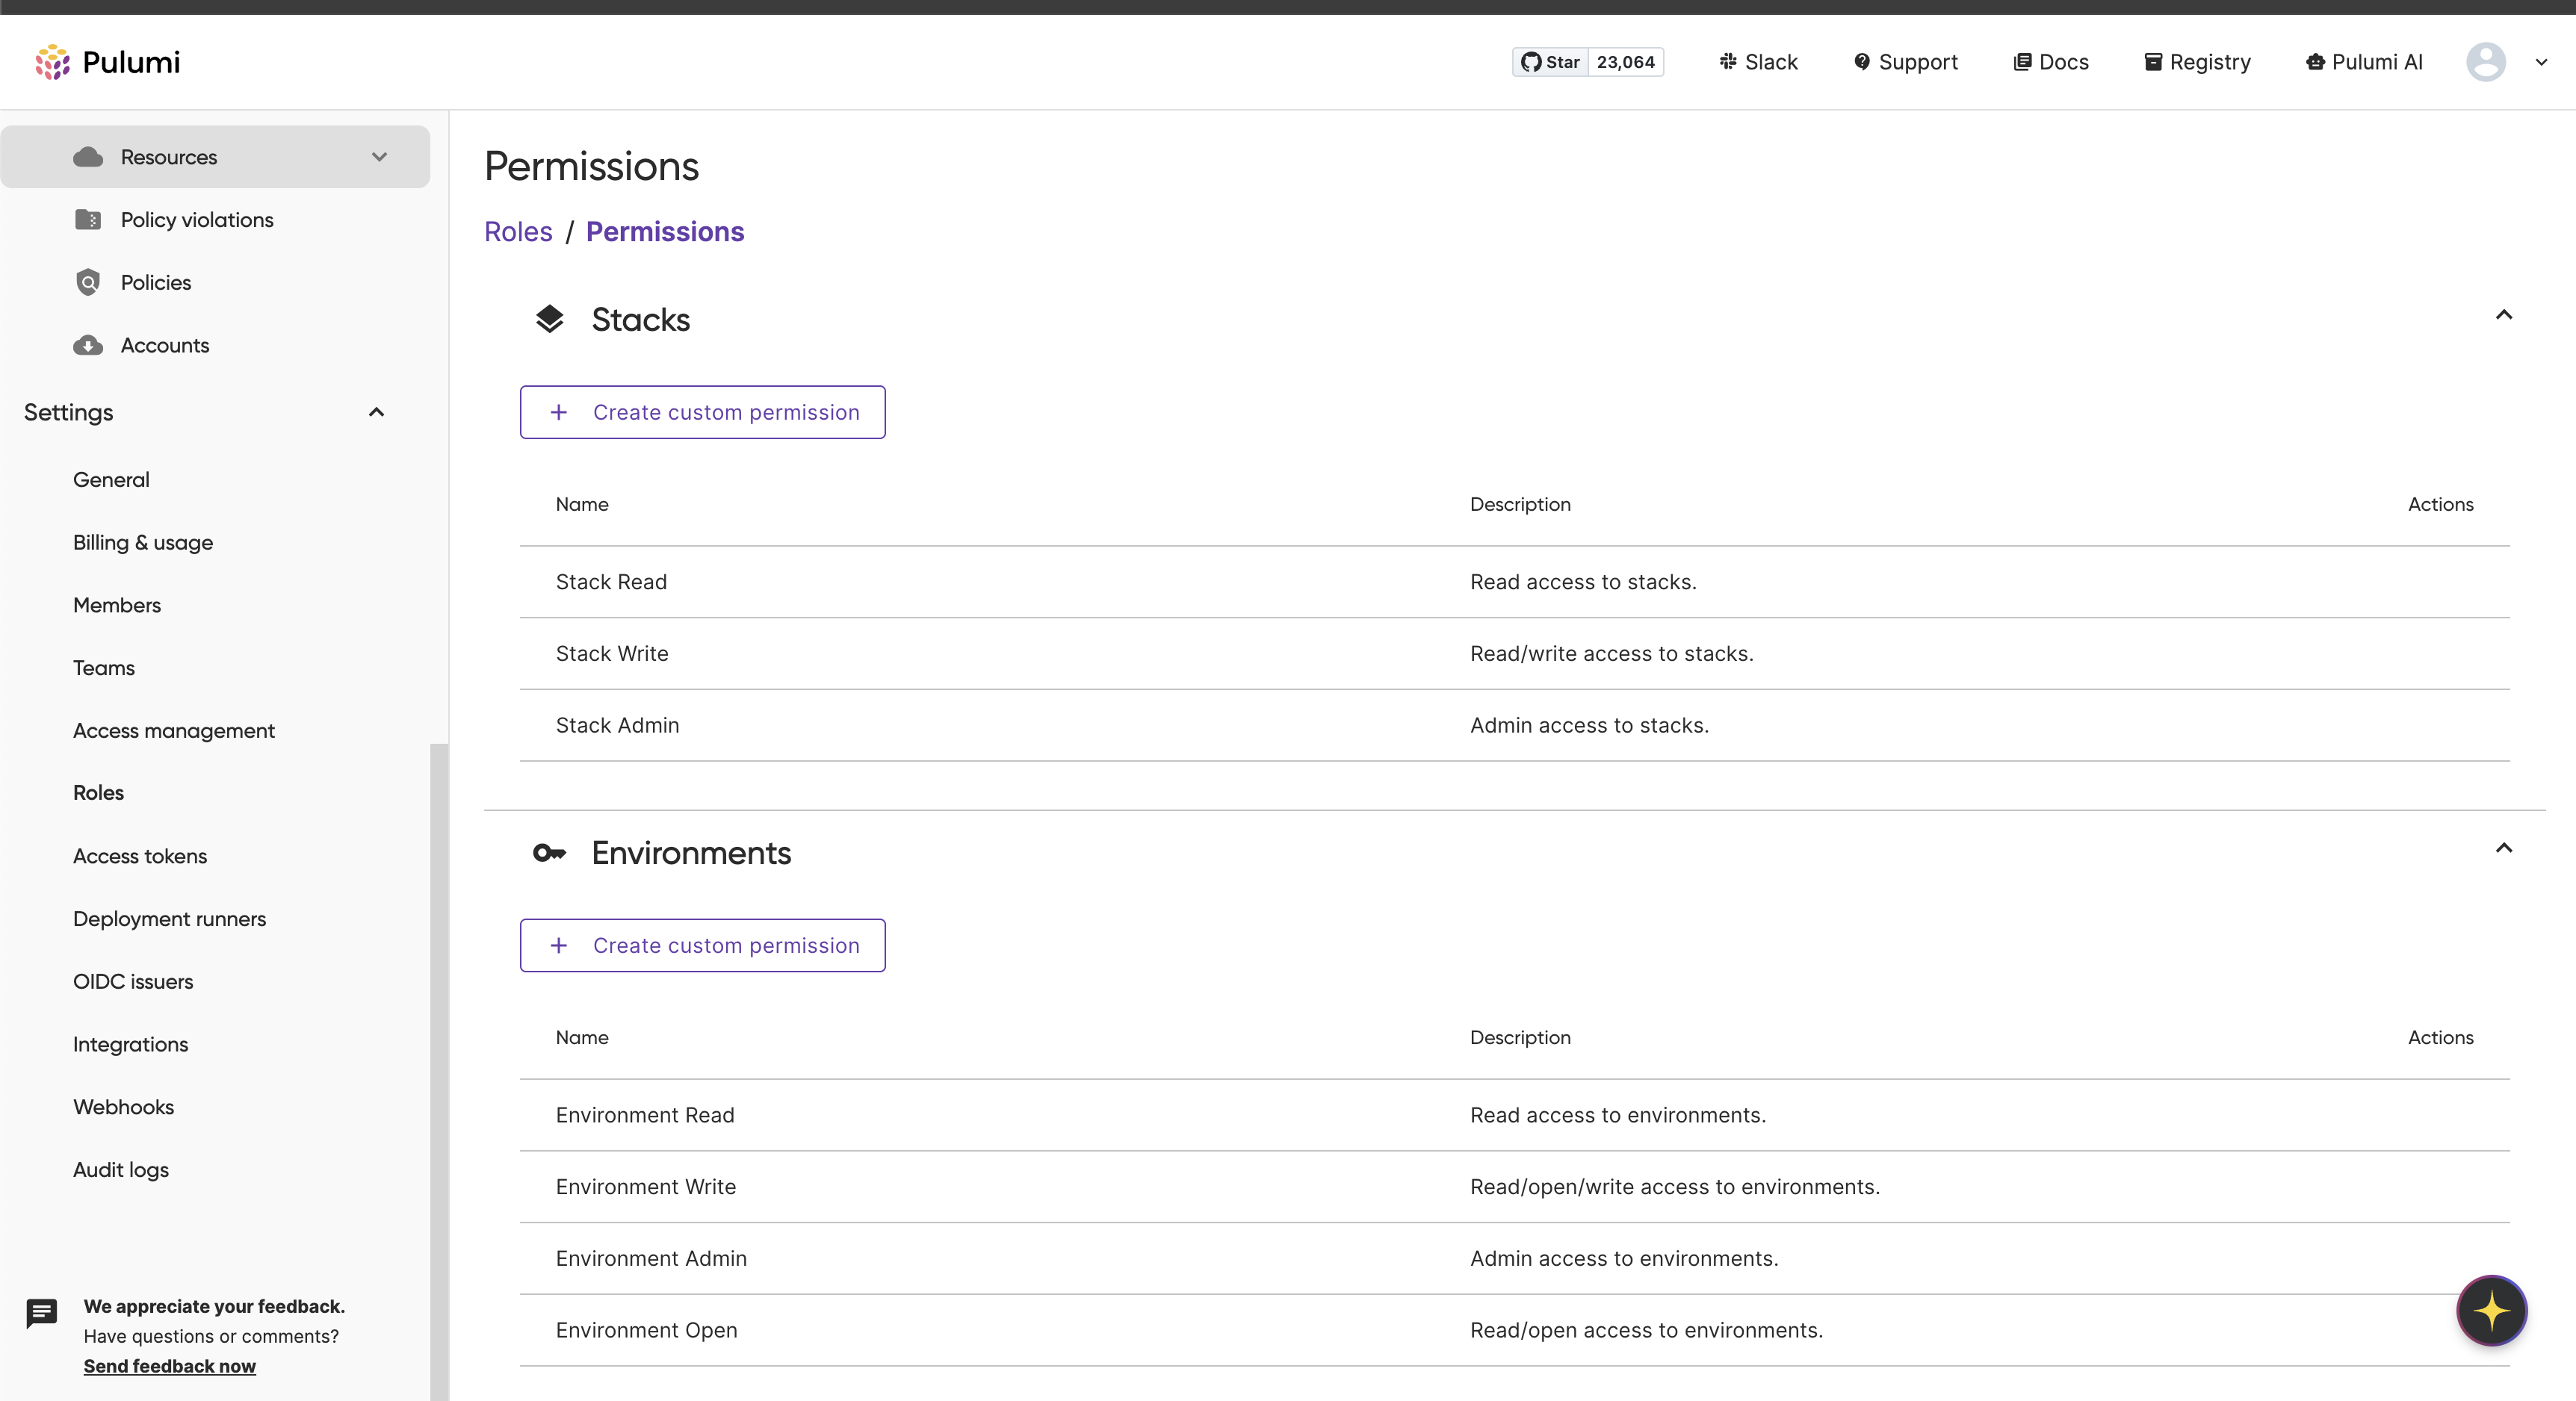Click the user avatar icon
Screen dimensions: 2576x1401
click(2485, 62)
